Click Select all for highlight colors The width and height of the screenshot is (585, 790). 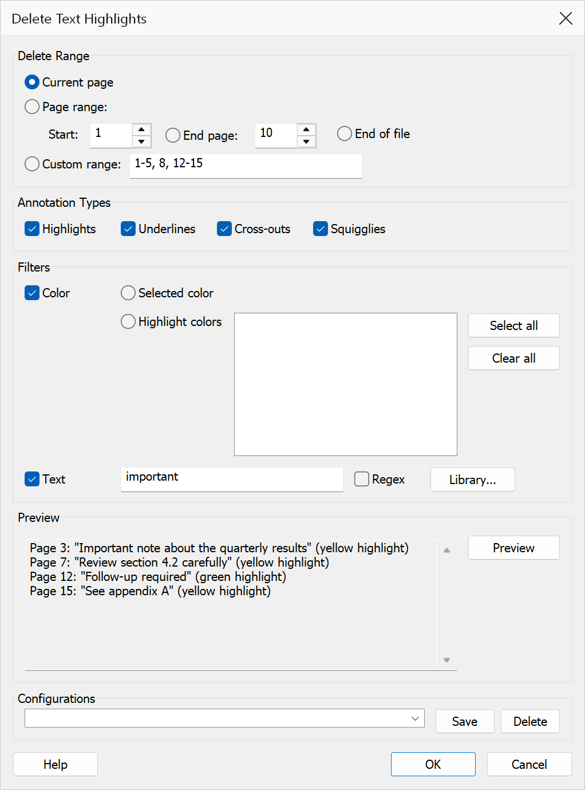click(x=514, y=325)
